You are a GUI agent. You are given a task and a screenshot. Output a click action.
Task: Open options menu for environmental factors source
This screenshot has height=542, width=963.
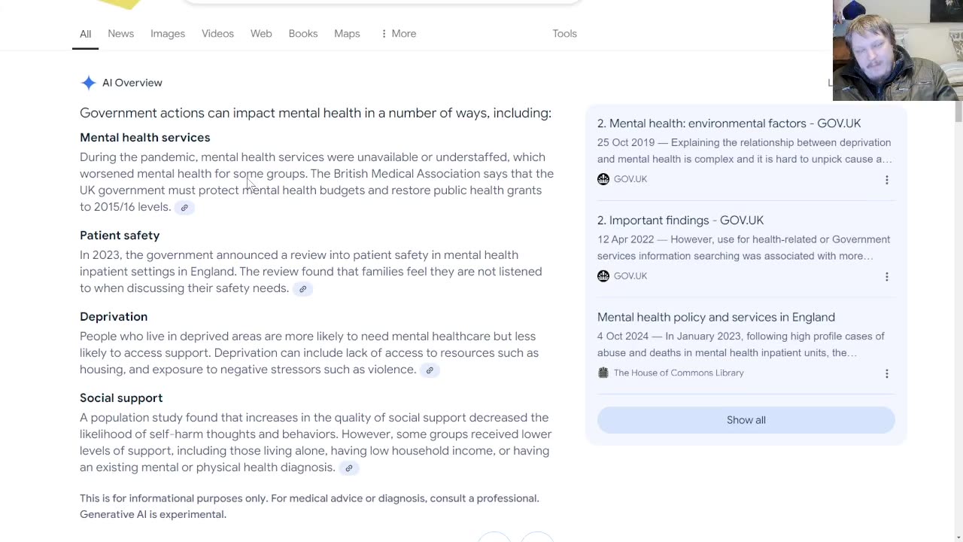tap(886, 180)
